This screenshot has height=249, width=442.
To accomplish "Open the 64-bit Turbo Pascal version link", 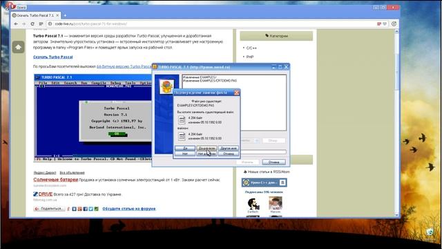I will (124, 66).
